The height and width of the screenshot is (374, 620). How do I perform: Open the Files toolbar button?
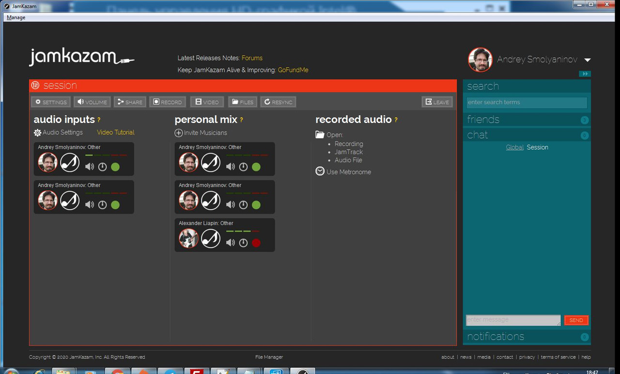point(242,102)
